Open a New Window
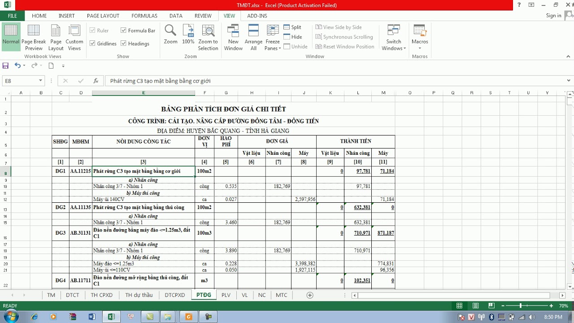This screenshot has width=574, height=323. pyautogui.click(x=233, y=38)
